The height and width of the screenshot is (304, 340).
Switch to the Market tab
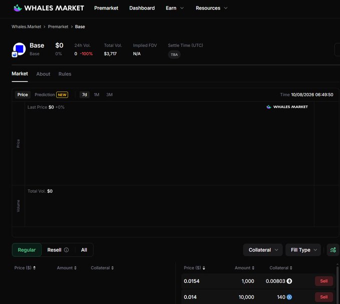click(x=20, y=74)
